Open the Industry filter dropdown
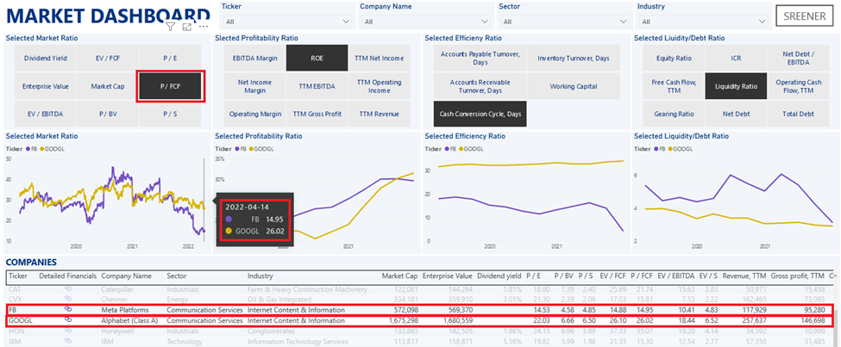This screenshot has width=841, height=347. click(699, 22)
